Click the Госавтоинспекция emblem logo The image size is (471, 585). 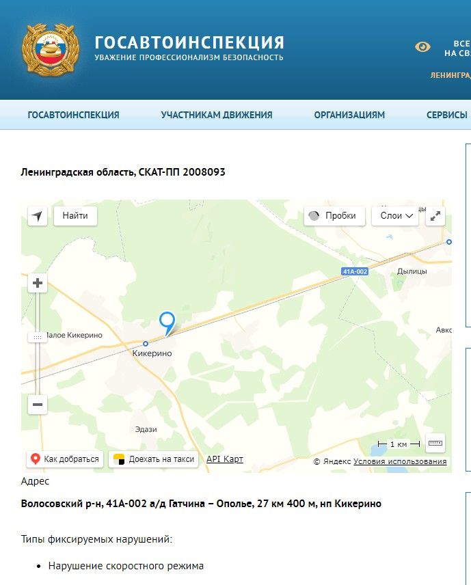pyautogui.click(x=50, y=49)
